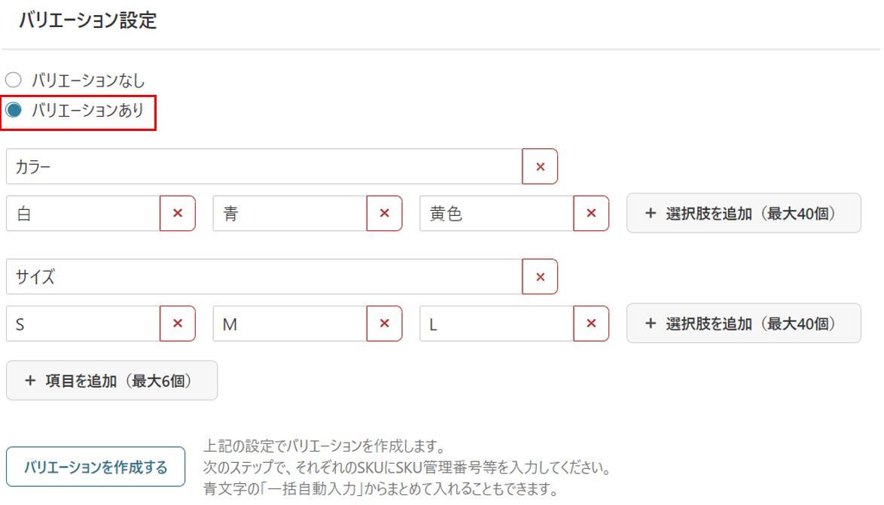Focus the M size text field
Viewport: 884px width, 505px height.
[290, 324]
